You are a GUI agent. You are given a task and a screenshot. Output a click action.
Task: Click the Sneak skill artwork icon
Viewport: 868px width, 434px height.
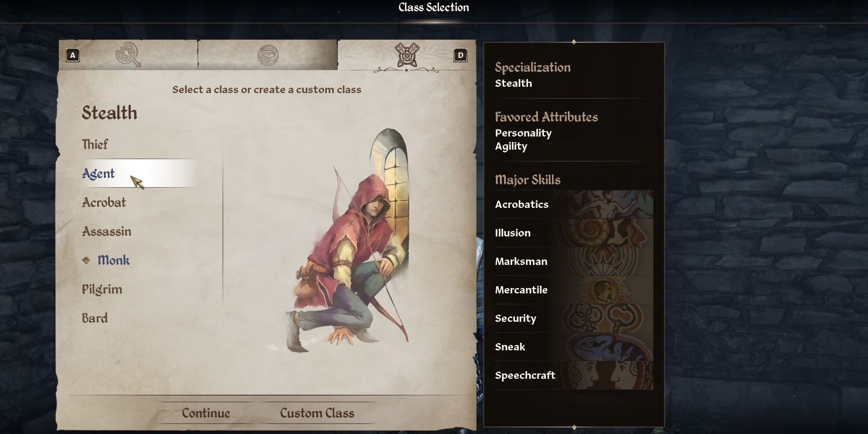tap(610, 347)
